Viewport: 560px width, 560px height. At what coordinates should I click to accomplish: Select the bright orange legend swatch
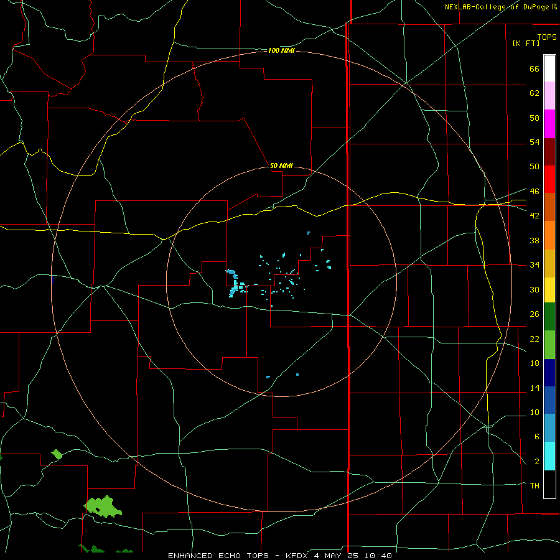click(549, 235)
